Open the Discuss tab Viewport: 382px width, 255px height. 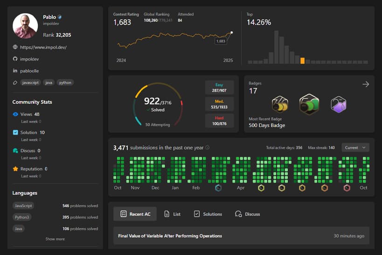247,214
